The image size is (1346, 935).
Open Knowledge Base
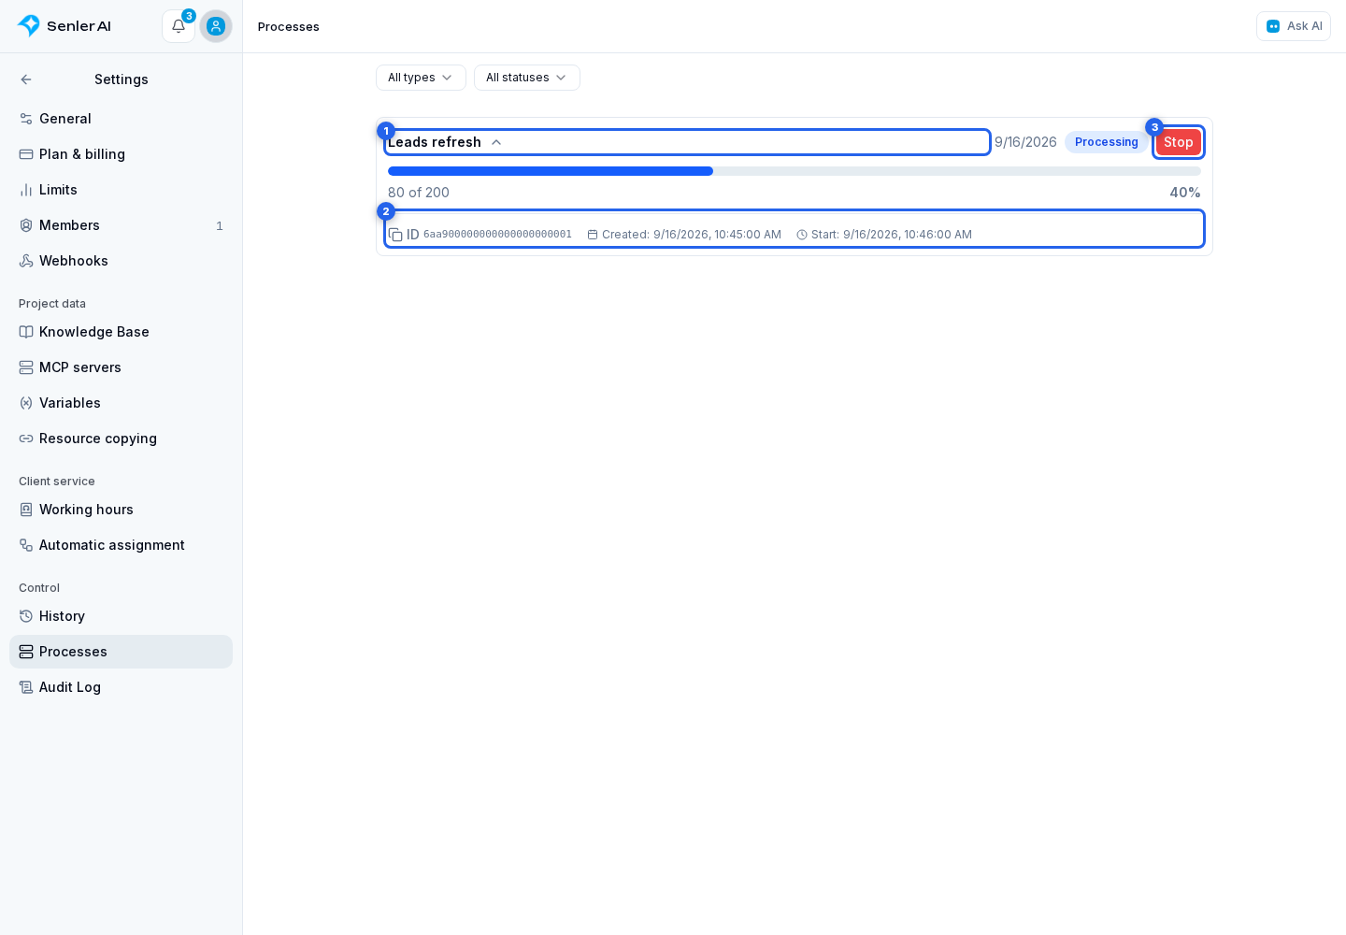coord(121,332)
